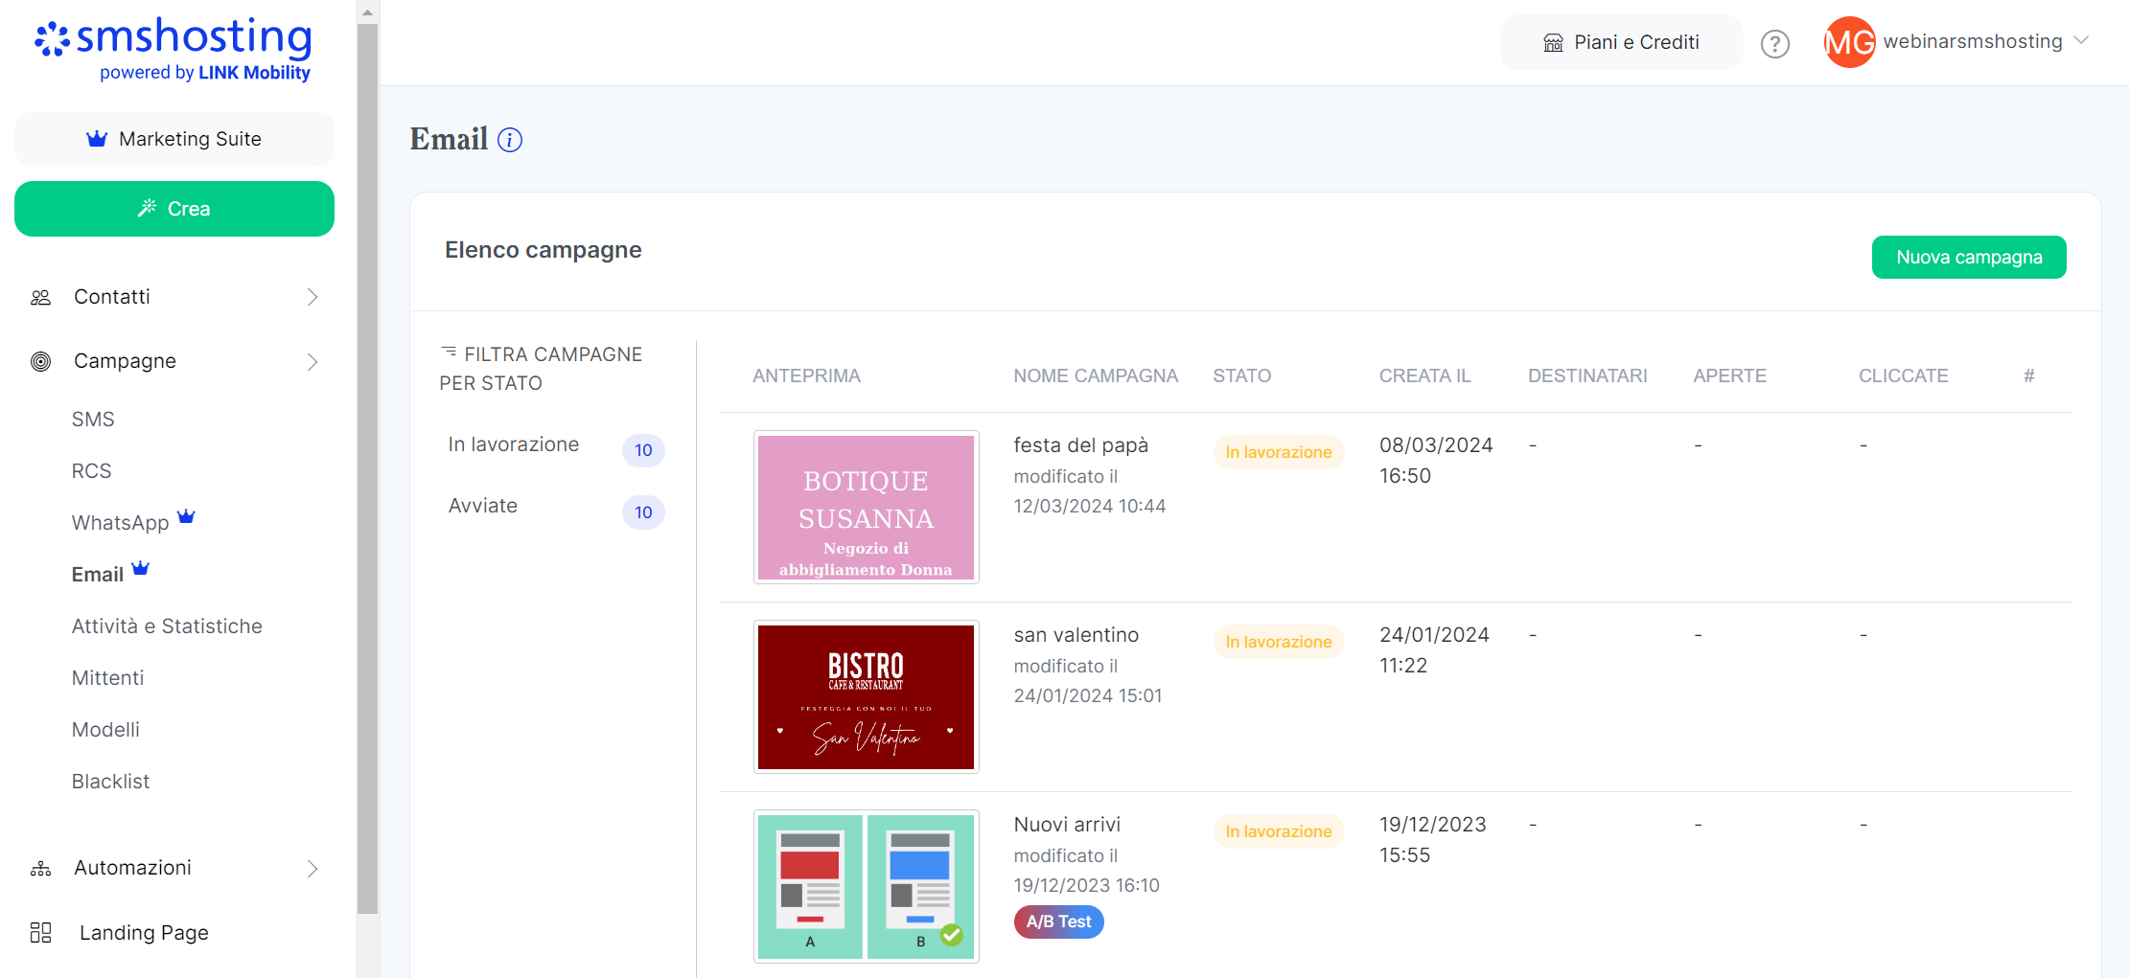Viewport: 2129px width, 978px height.
Task: Click the Nuova campagna button
Action: point(1968,258)
